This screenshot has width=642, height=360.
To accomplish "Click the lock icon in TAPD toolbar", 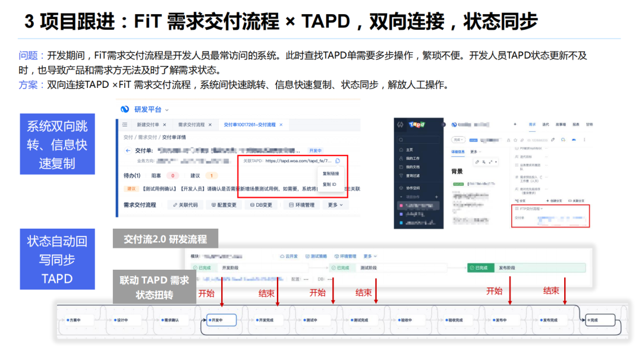I will click(x=508, y=140).
